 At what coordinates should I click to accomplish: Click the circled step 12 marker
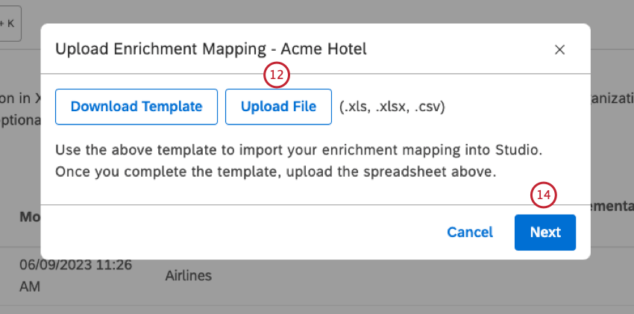(x=277, y=75)
